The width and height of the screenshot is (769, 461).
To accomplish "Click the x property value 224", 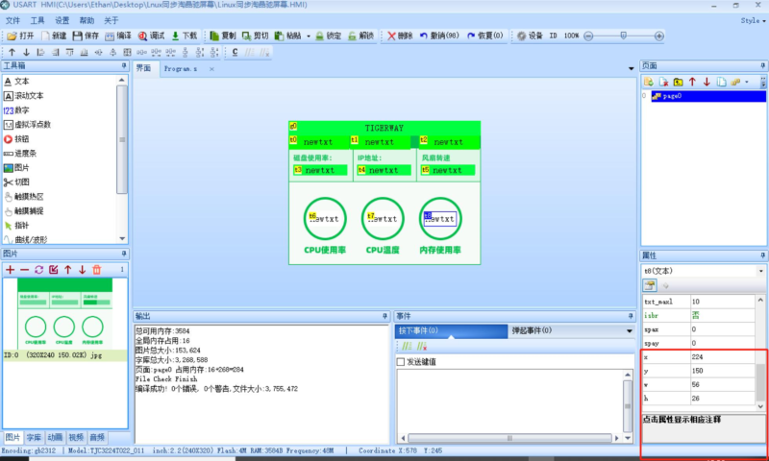I will tap(722, 357).
